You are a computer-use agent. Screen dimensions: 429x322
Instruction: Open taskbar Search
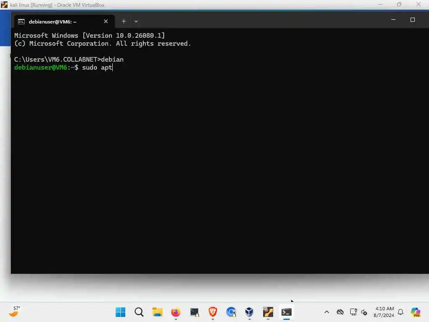(x=139, y=312)
